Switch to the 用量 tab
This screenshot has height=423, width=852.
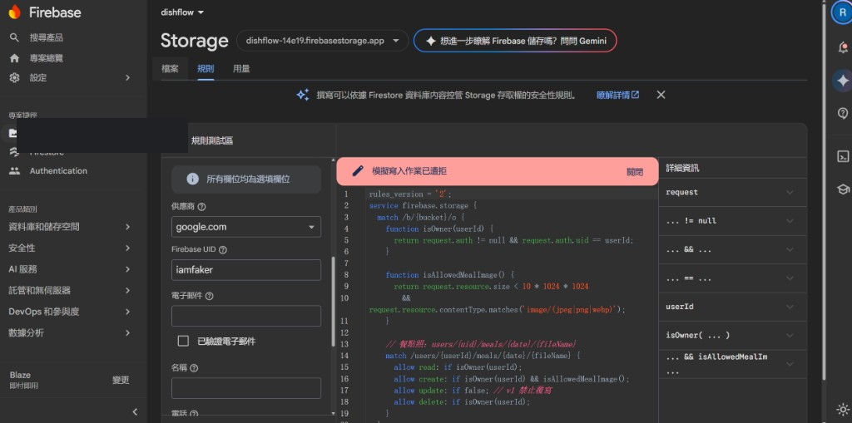pos(241,69)
